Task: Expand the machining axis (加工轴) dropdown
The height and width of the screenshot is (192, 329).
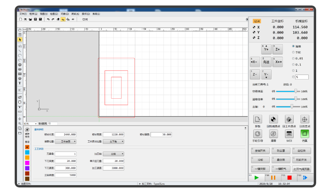Action: point(113,154)
